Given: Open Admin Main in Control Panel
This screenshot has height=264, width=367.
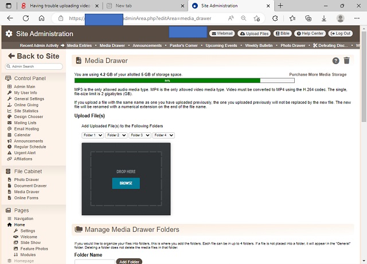Looking at the screenshot, I should [x=24, y=86].
